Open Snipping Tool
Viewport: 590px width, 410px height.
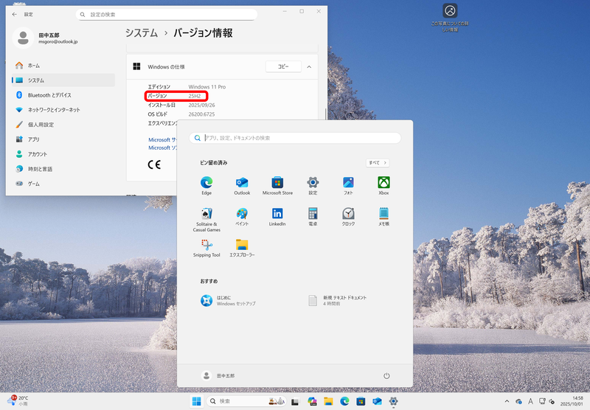[206, 248]
